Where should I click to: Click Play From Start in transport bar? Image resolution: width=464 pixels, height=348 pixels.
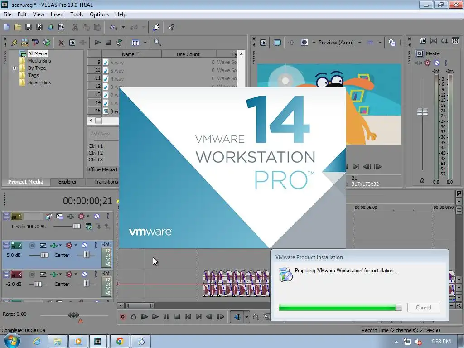(145, 317)
